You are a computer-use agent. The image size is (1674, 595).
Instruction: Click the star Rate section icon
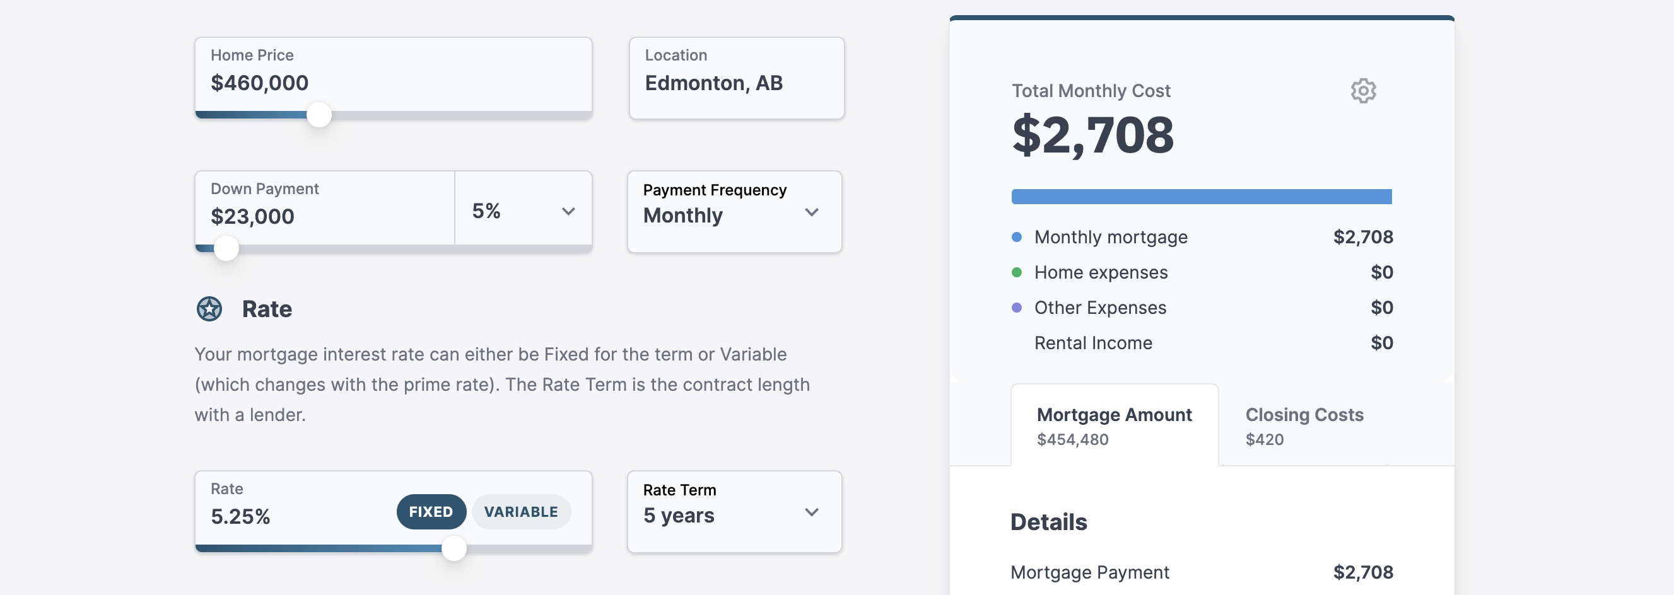tap(209, 309)
